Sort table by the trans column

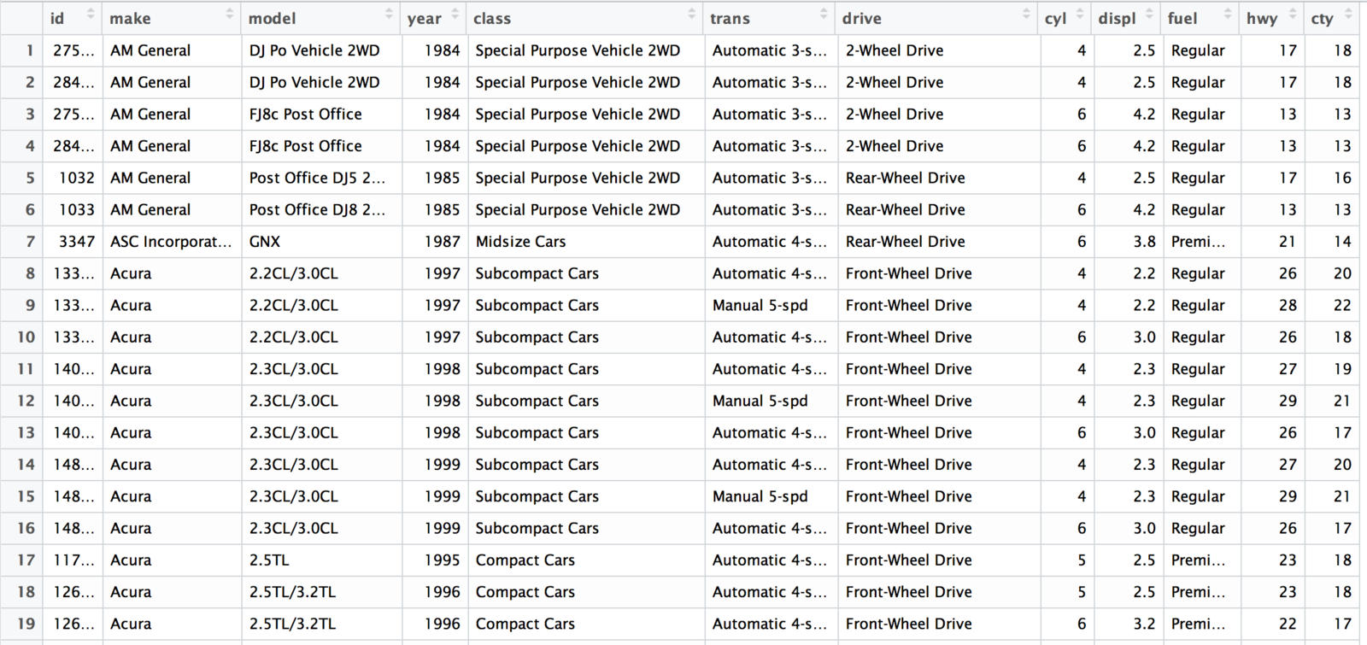click(x=824, y=15)
